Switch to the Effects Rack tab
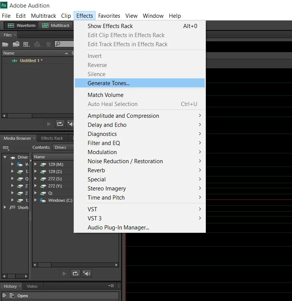Screen dimensions: 292x301 pyautogui.click(x=52, y=138)
